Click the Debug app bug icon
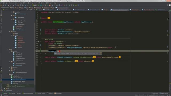Screen dimensions: 171x96 (41, 5)
